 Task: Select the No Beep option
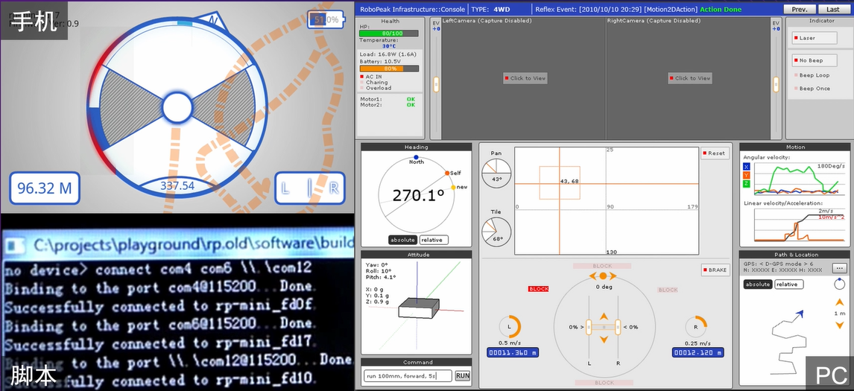815,60
